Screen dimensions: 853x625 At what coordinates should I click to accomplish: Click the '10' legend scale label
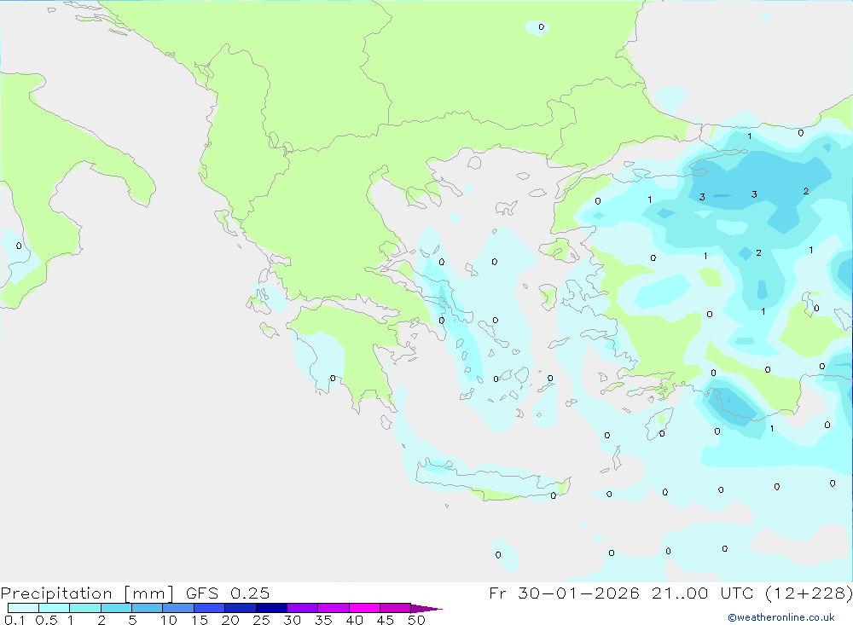(x=168, y=620)
